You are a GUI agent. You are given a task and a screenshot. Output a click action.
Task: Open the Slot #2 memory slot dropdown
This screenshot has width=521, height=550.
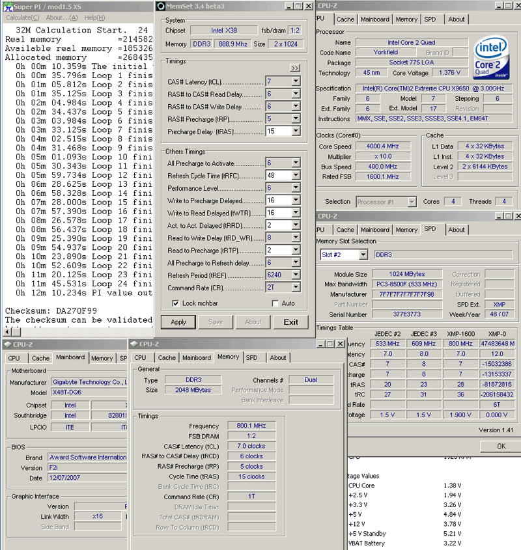pyautogui.click(x=363, y=254)
